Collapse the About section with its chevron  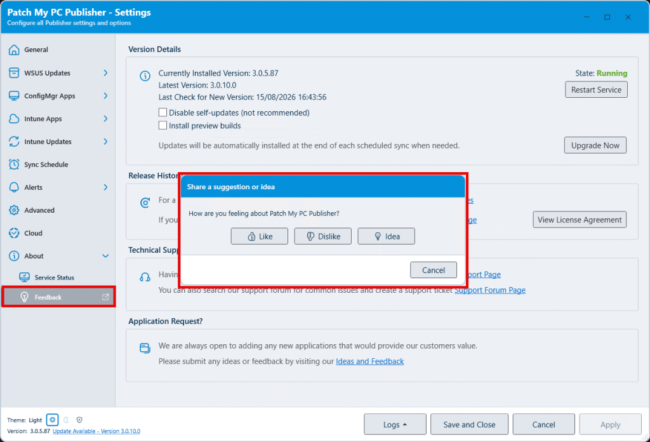tap(105, 256)
